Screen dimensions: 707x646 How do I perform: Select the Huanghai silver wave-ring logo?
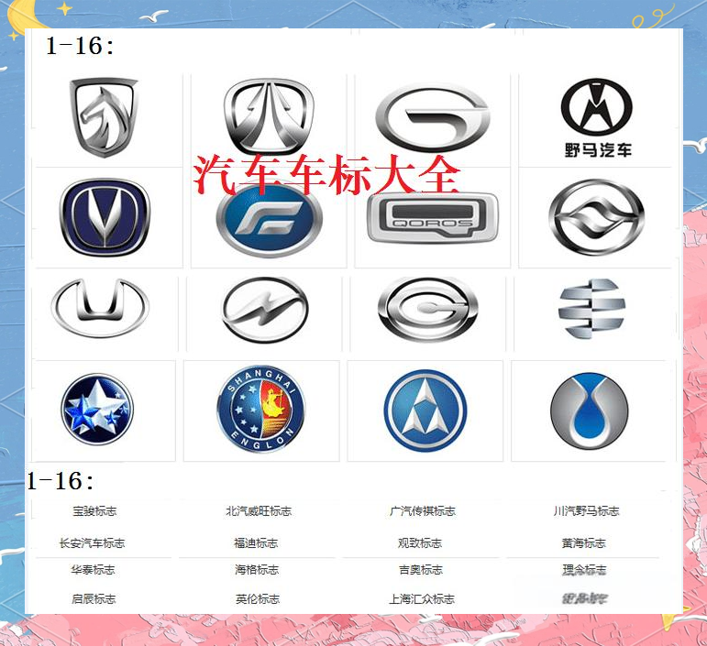(x=597, y=217)
